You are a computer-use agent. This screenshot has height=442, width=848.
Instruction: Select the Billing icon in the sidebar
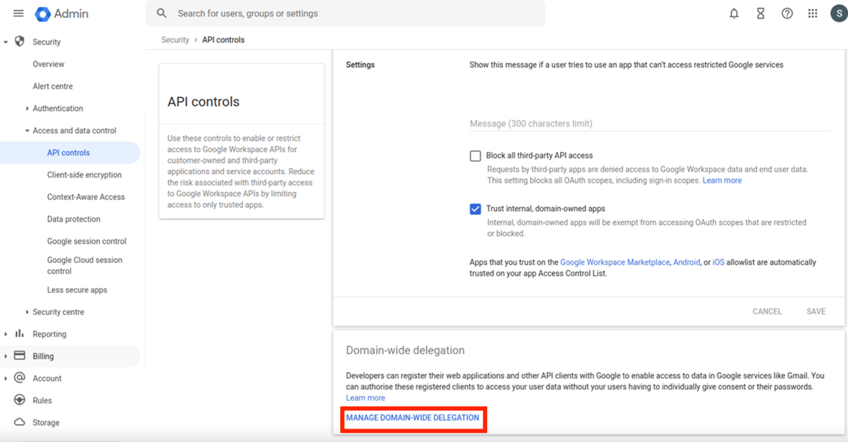[19, 356]
